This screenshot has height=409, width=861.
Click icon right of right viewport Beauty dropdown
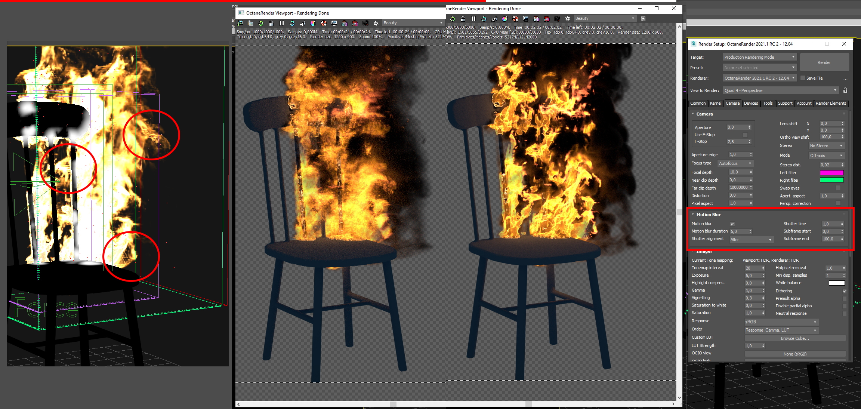point(643,19)
